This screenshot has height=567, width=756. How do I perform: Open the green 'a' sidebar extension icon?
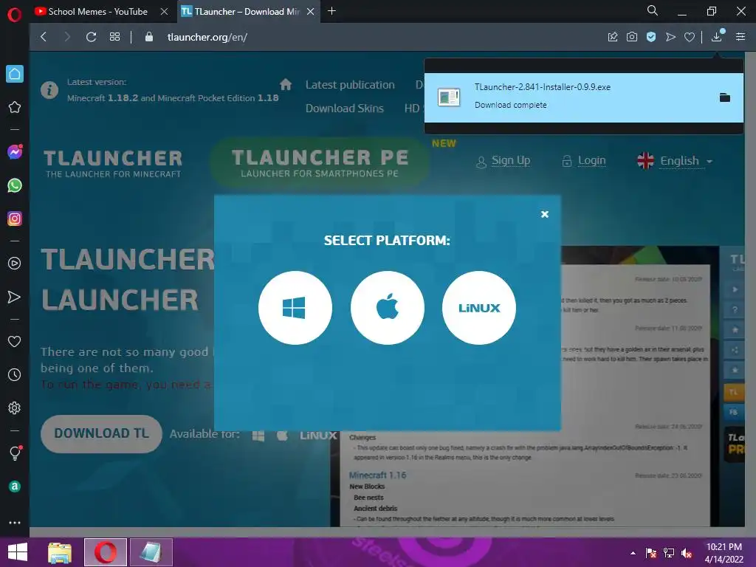click(x=15, y=487)
